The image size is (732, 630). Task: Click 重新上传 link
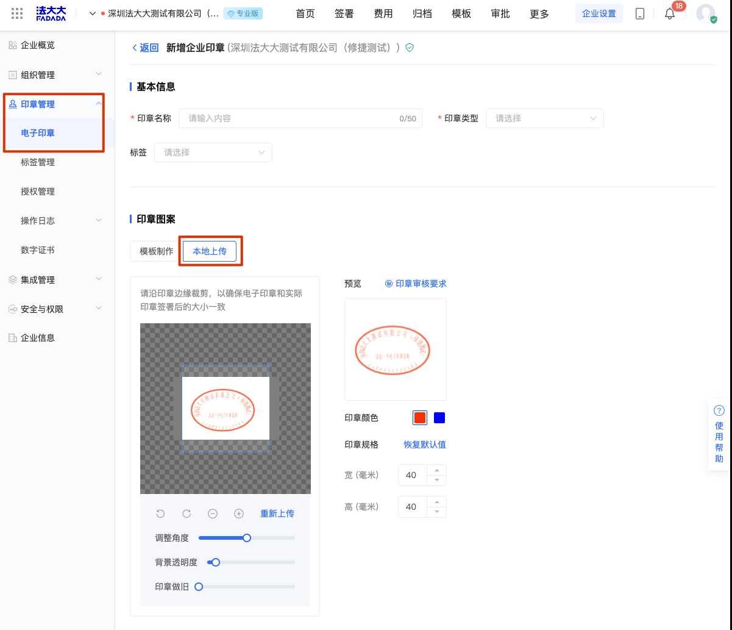[x=277, y=514]
